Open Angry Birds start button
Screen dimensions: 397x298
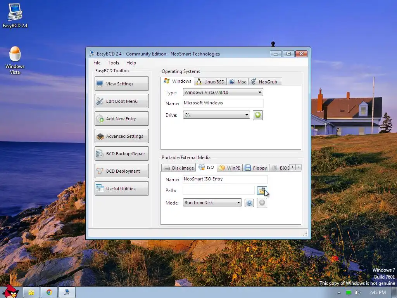point(10,291)
